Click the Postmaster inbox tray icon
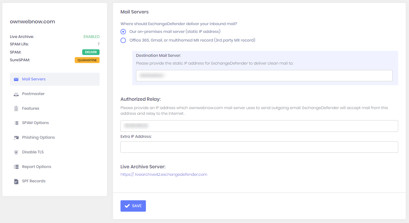The height and width of the screenshot is (223, 409). tap(16, 94)
